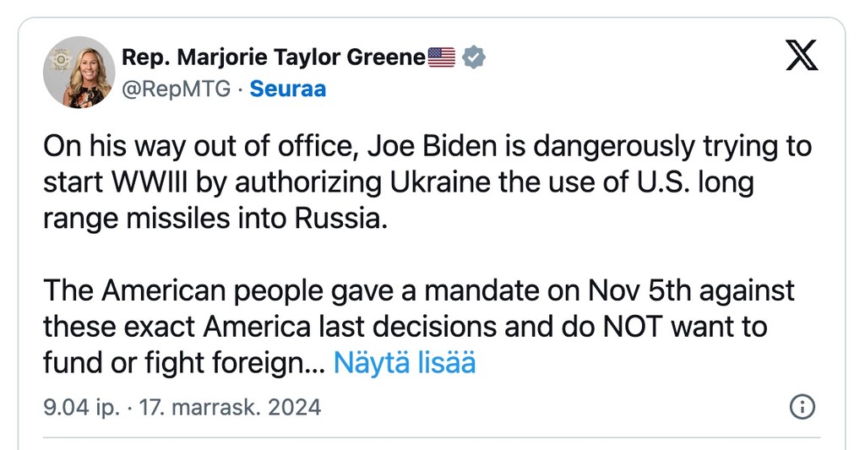Open the Rep. Marjorie Taylor Greene display name
The width and height of the screenshot is (865, 450).
coord(274,57)
